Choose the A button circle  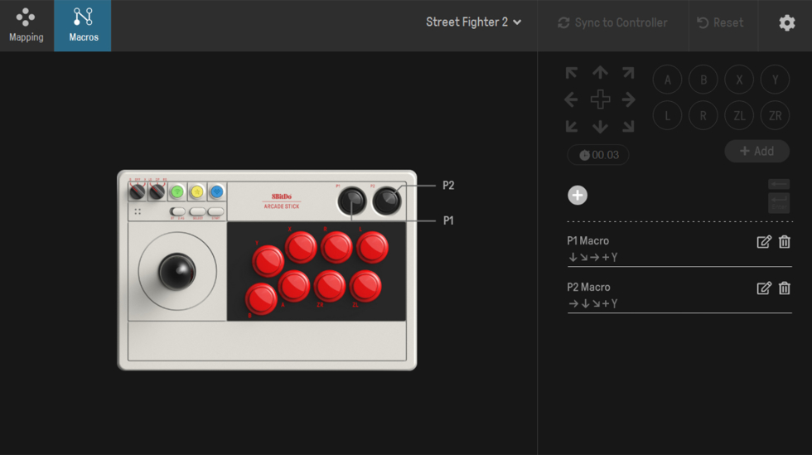pos(667,80)
